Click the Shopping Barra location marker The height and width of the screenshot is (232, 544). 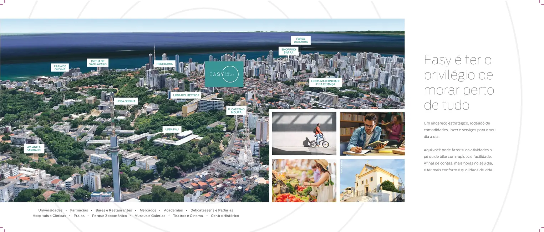tap(288, 51)
